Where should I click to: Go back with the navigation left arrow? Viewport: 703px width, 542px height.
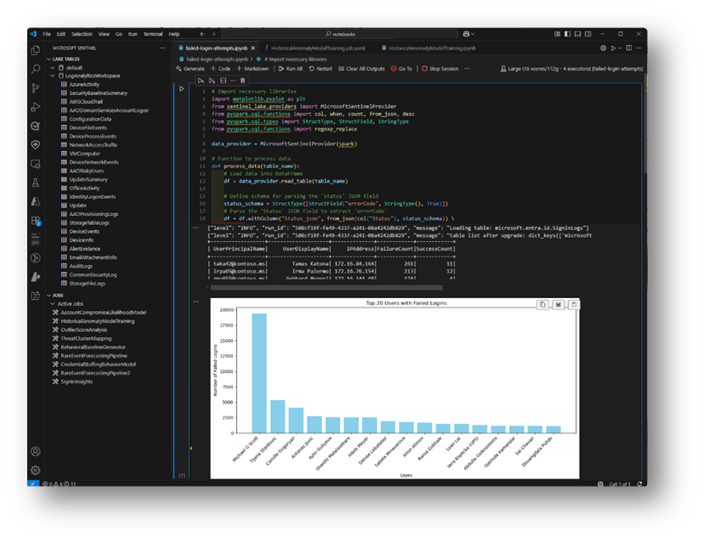(x=202, y=34)
